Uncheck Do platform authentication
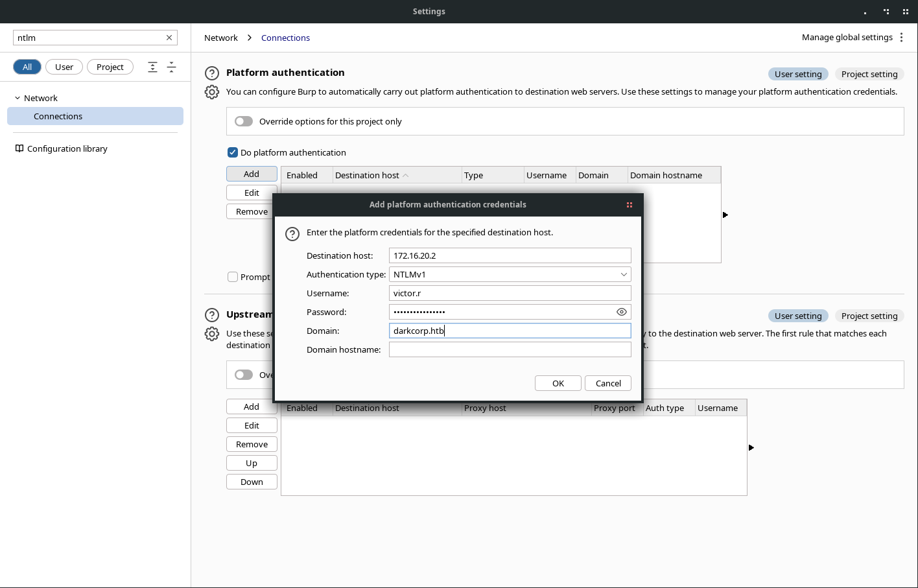This screenshot has width=918, height=588. point(233,152)
